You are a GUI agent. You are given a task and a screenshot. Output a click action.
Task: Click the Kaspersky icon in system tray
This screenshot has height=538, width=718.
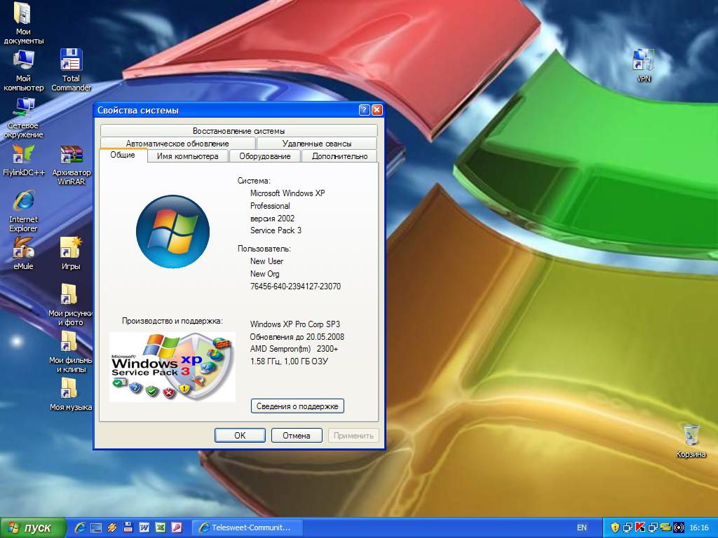coord(639,527)
